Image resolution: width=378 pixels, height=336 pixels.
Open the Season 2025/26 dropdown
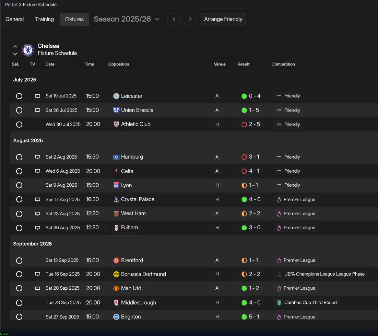click(127, 19)
